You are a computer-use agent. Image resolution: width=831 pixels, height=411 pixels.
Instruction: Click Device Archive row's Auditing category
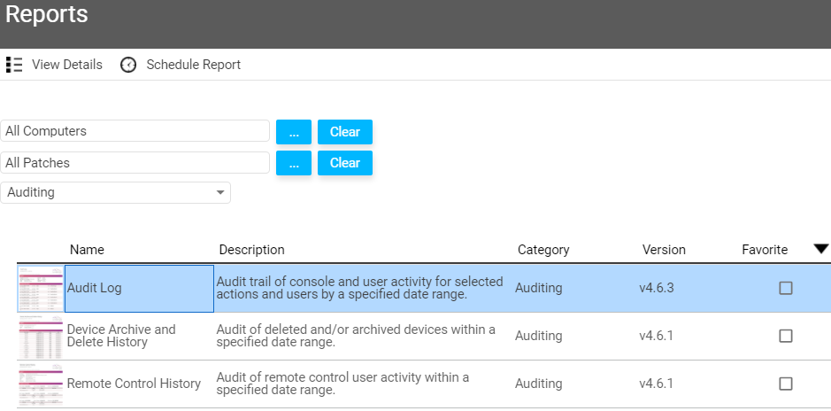point(538,336)
